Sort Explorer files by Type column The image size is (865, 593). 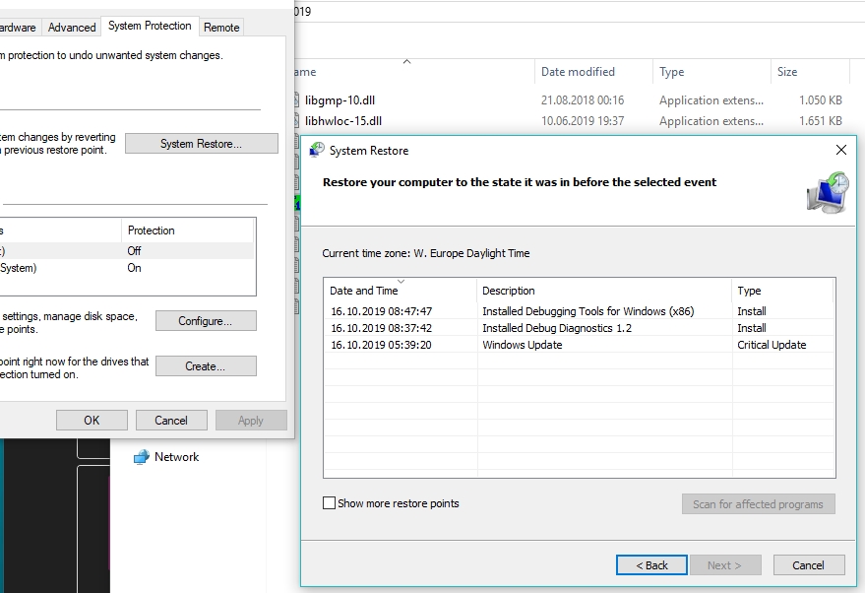[711, 72]
